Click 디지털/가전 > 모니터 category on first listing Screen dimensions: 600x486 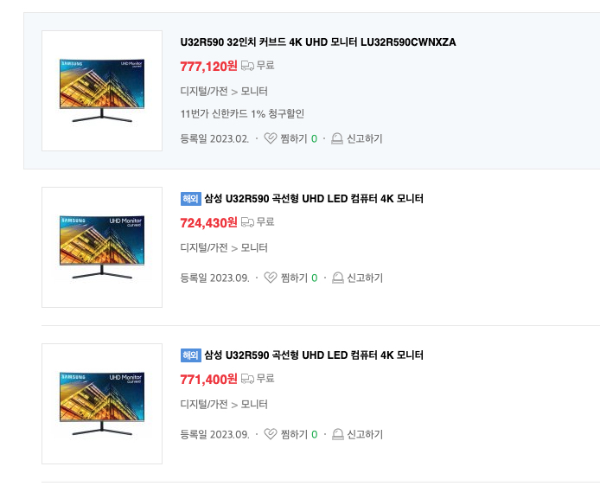tap(223, 91)
